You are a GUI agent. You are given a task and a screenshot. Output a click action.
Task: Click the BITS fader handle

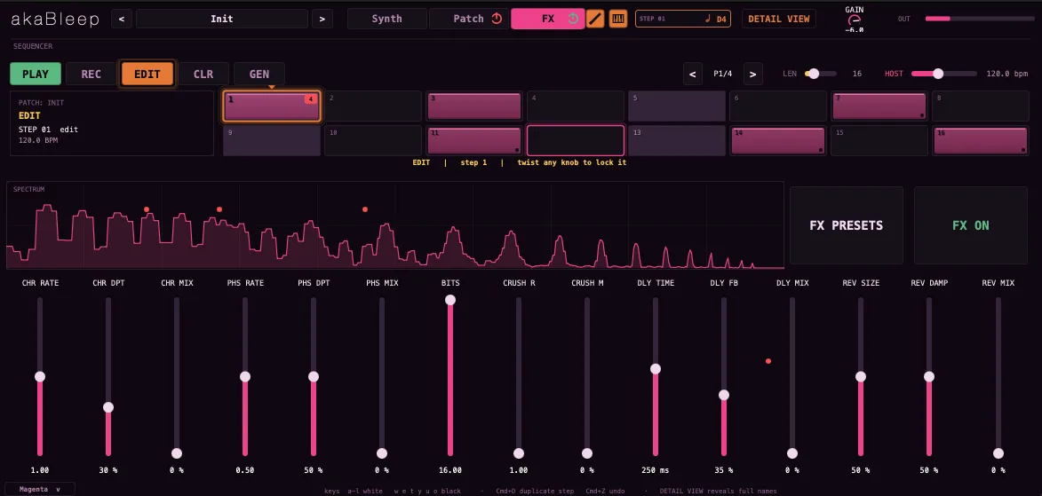[x=450, y=300]
